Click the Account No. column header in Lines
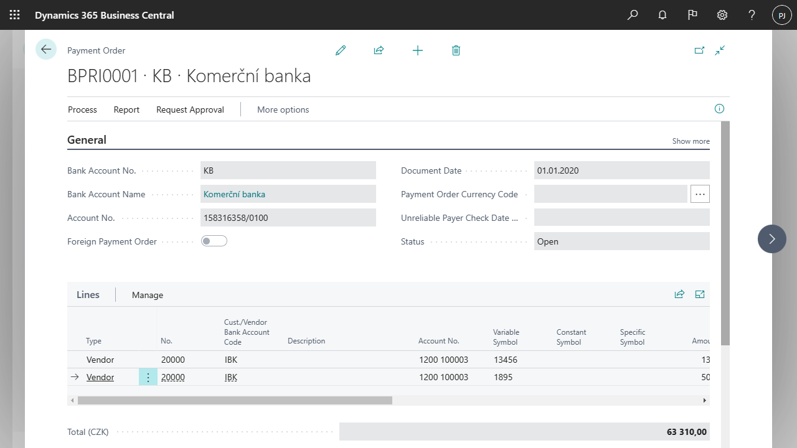The height and width of the screenshot is (448, 797). click(439, 341)
